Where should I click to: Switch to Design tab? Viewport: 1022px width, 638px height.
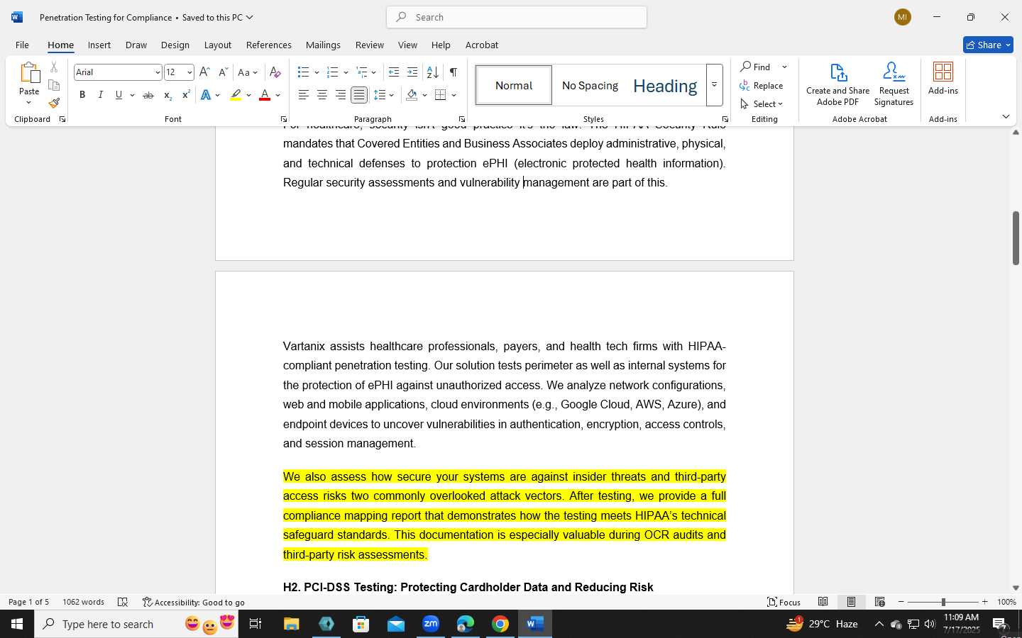(175, 45)
